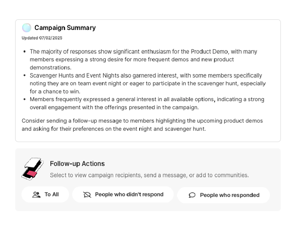Select the Product Demo enthusiasm bullet point
296x229 pixels.
pyautogui.click(x=144, y=59)
